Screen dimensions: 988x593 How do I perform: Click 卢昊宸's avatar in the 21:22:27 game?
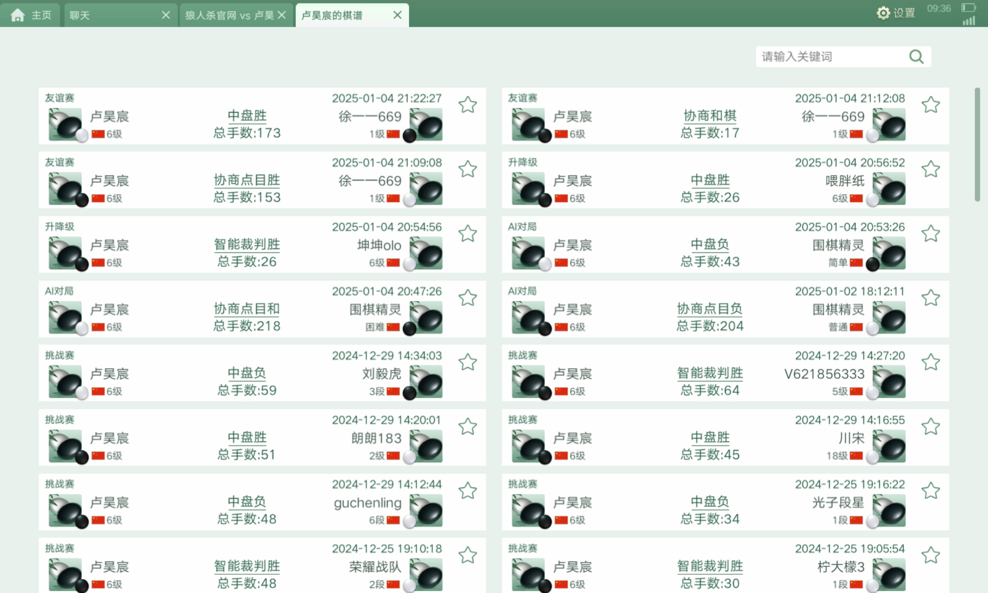tap(65, 125)
